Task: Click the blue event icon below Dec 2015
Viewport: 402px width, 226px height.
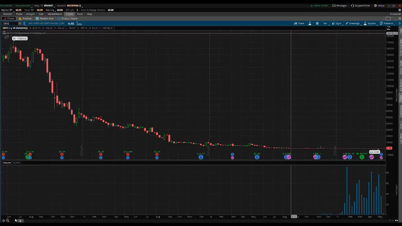Action: [x=201, y=157]
